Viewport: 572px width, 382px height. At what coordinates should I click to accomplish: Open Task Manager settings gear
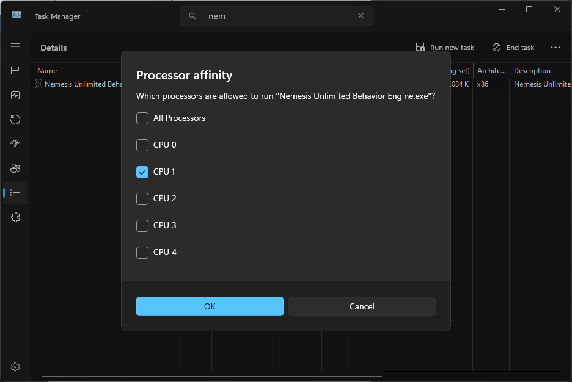point(15,367)
